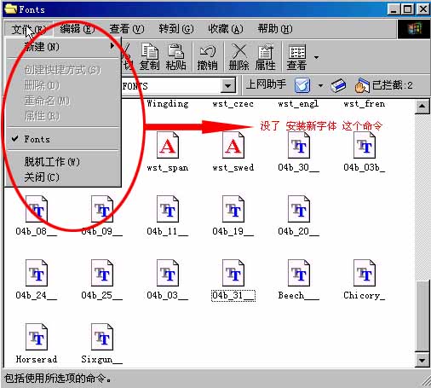Expand the address bar FONTS dropdown
Screen dimensions: 431x388
[227, 86]
